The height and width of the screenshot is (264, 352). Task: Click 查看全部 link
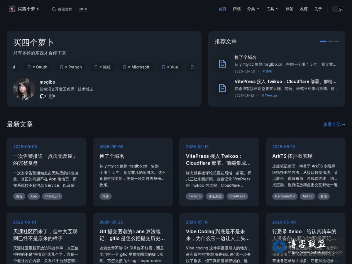334,124
